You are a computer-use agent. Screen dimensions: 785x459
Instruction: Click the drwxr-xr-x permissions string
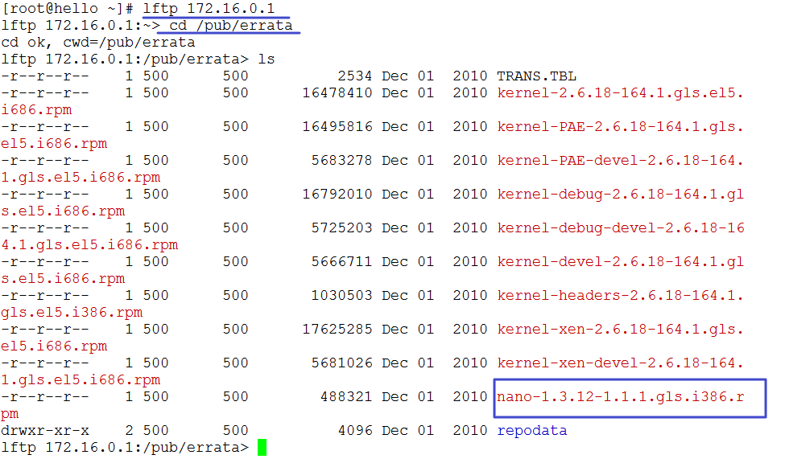pos(45,431)
